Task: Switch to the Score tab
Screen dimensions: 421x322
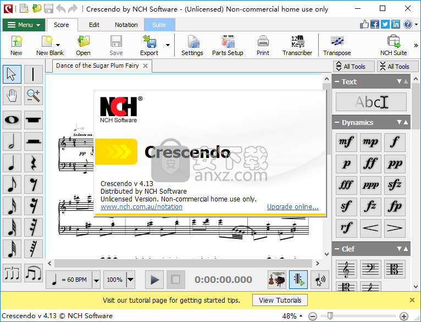Action: [62, 25]
